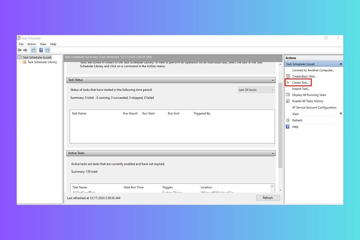Click the Triggered By column header
The image size is (360, 240).
coord(205,113)
